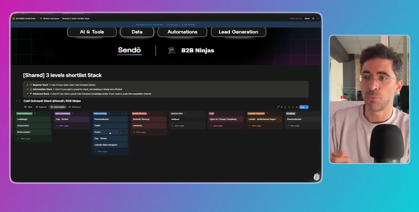The width and height of the screenshot is (419, 212).
Task: Open database as full page icon
Action: coord(293,107)
